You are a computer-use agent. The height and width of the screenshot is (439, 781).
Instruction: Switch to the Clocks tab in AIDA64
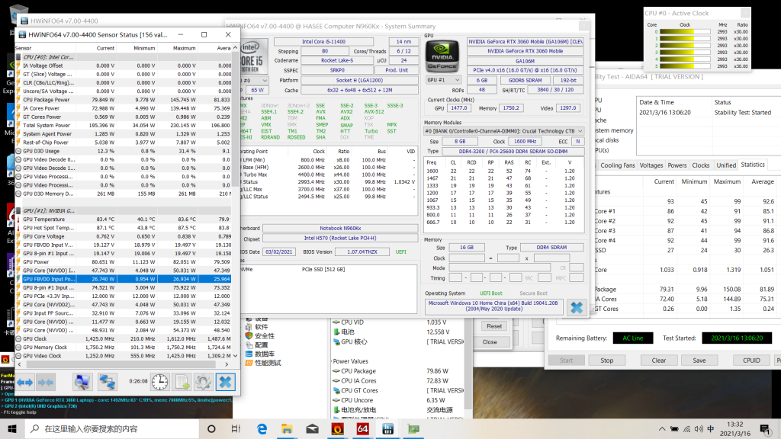700,165
